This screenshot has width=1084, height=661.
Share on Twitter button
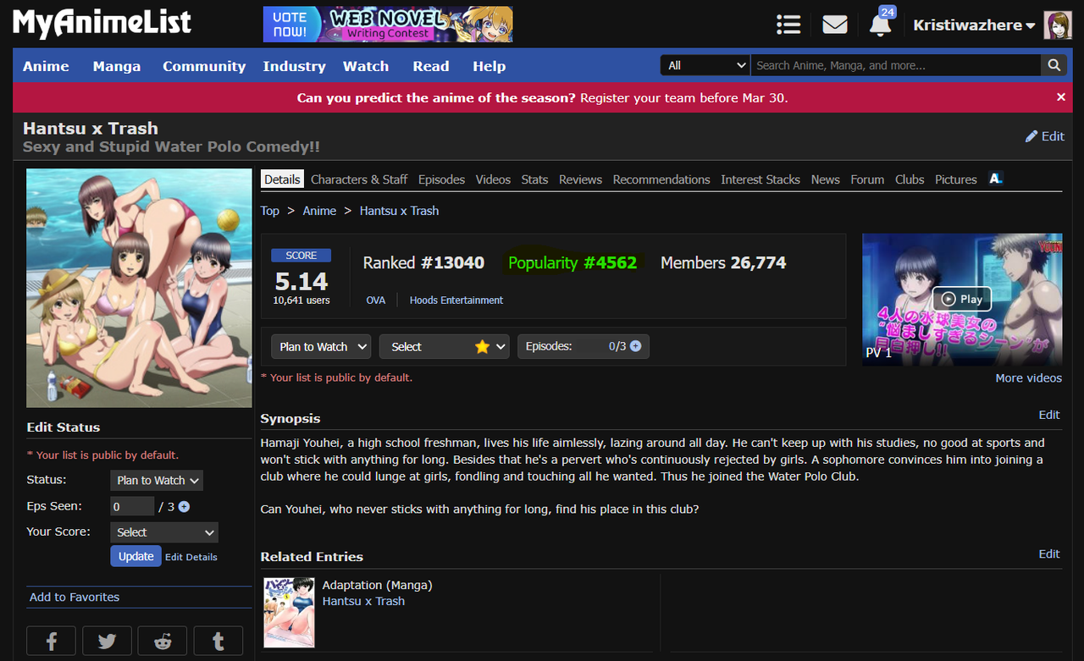(x=107, y=642)
